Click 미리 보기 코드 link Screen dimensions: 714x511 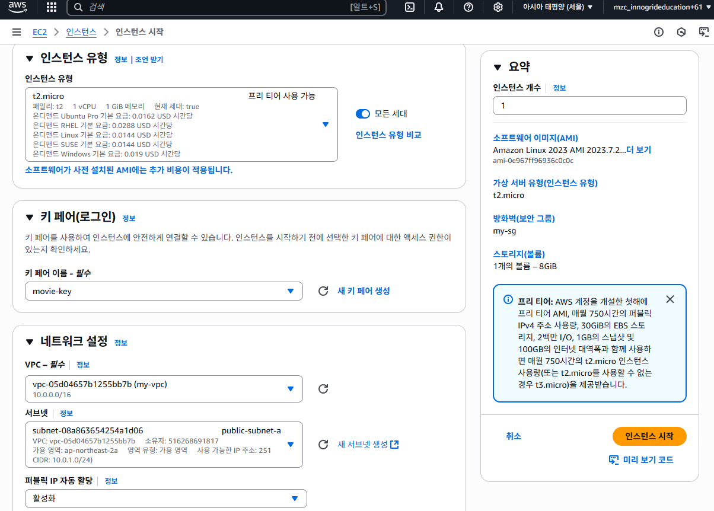click(x=641, y=460)
